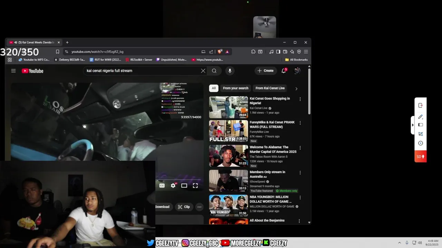This screenshot has width=442, height=248.
Task: Toggle the browser sidebar panel
Action: tap(278, 52)
